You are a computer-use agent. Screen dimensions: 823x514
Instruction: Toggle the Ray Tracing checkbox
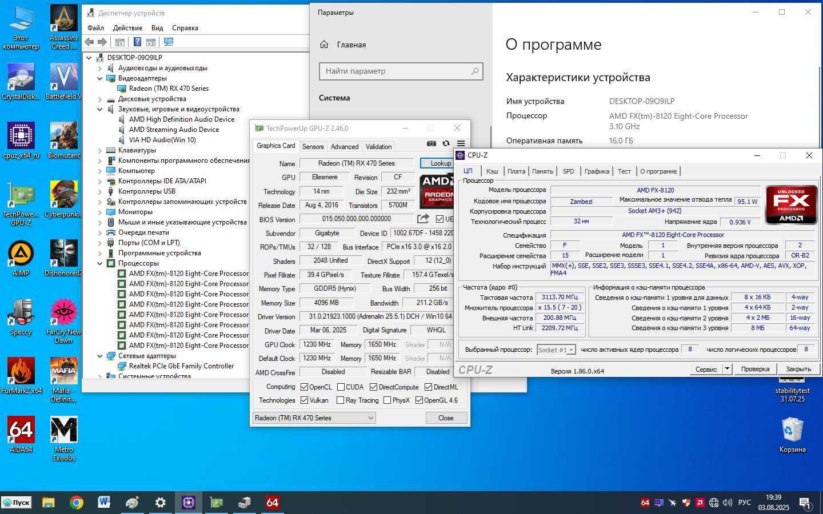point(341,400)
